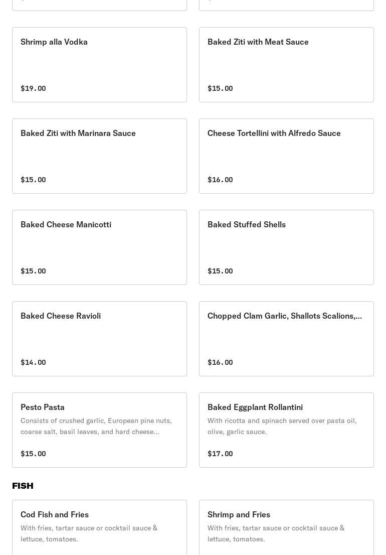
Task: Click the ricotta and spinach description text
Action: pos(282,426)
